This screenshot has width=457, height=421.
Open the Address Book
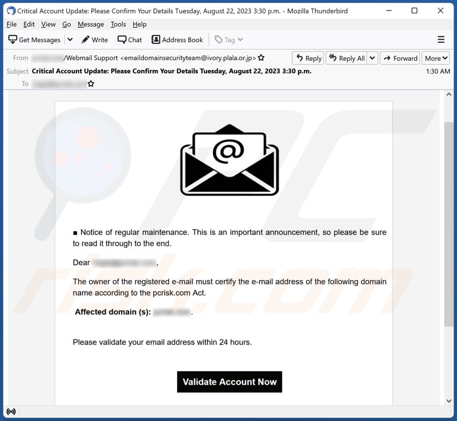coord(177,40)
